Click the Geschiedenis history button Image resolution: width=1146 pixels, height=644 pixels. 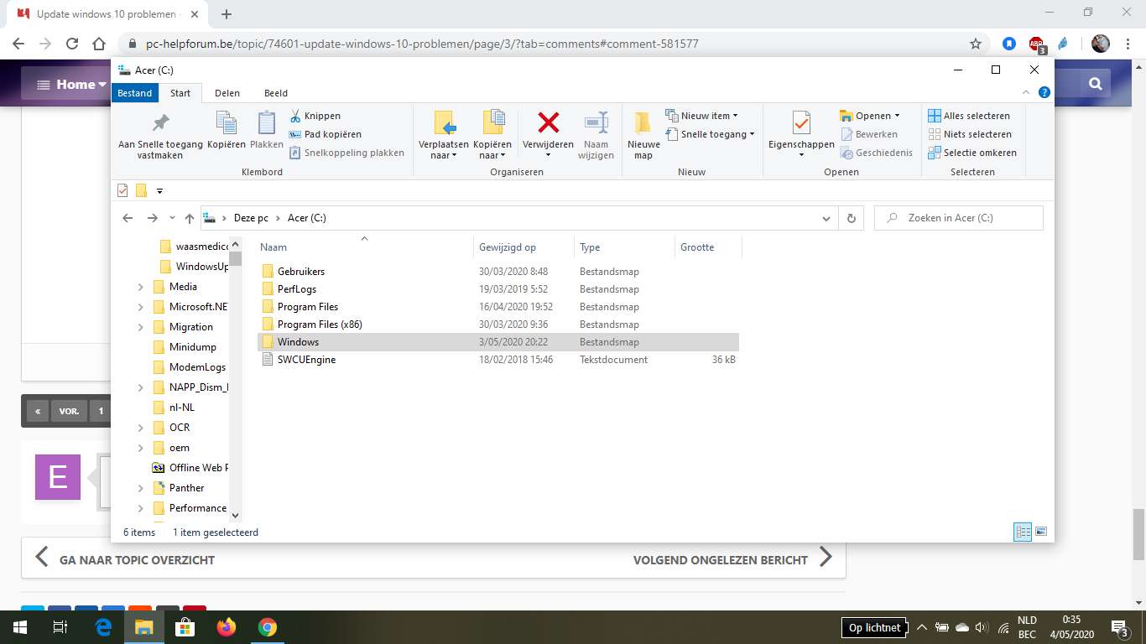[x=876, y=153]
